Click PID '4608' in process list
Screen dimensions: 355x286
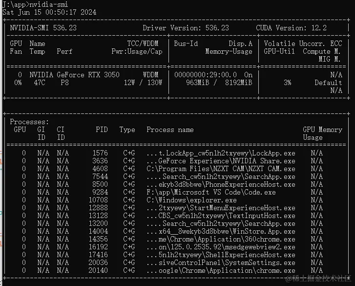click(100, 169)
